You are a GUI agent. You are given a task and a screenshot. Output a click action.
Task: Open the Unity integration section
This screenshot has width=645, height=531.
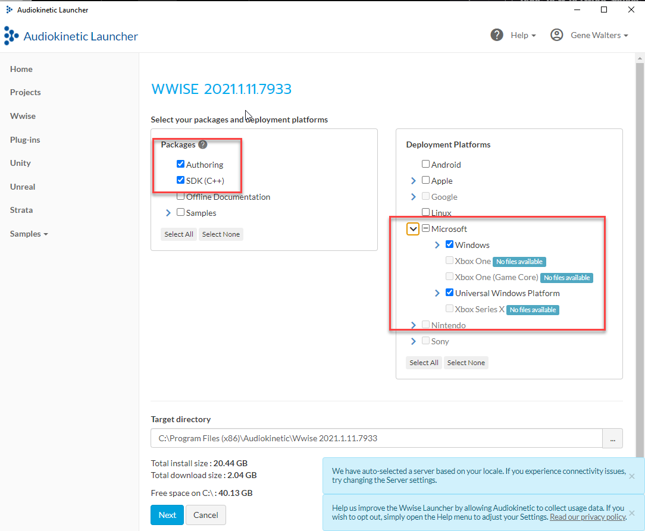point(21,163)
